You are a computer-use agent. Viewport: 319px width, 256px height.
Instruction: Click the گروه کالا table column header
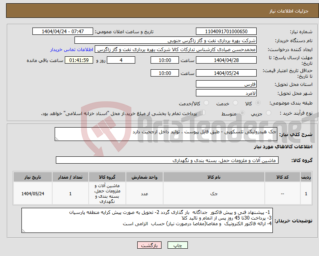coord(107,177)
